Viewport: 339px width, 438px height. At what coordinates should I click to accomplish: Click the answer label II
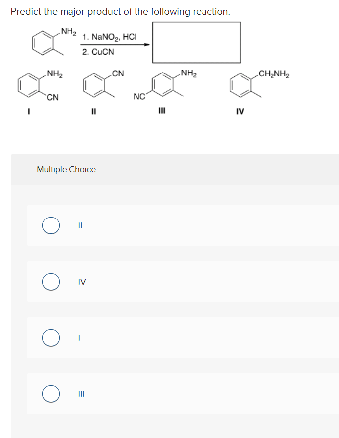pyautogui.click(x=79, y=225)
